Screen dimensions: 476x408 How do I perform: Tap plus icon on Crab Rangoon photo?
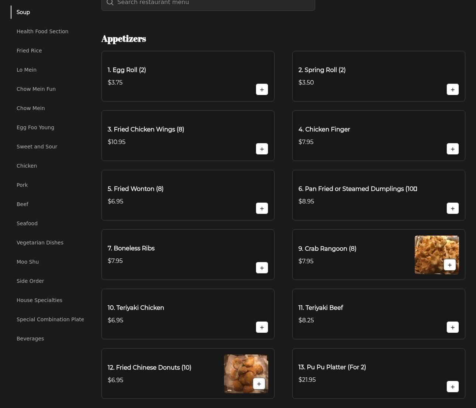[x=449, y=265]
